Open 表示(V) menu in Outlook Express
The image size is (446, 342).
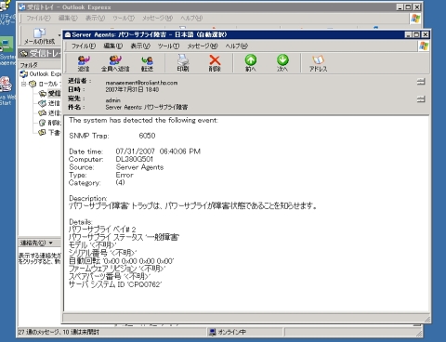coord(95,19)
